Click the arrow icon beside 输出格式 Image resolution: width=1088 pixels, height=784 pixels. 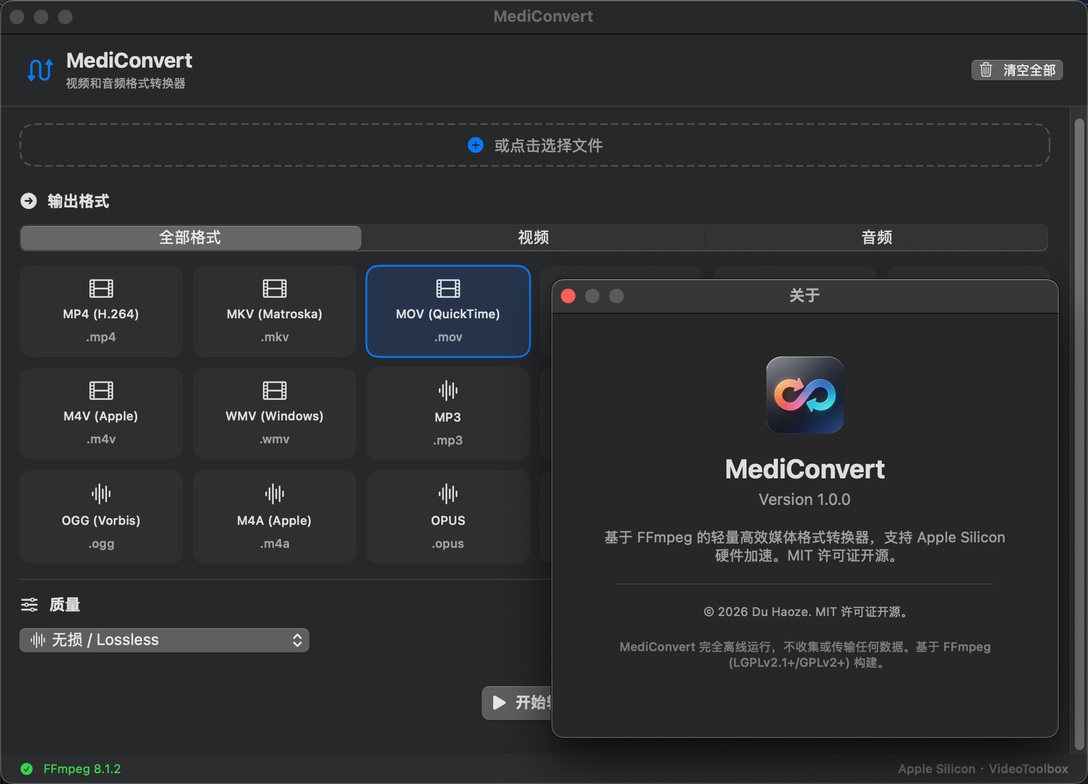pyautogui.click(x=29, y=201)
